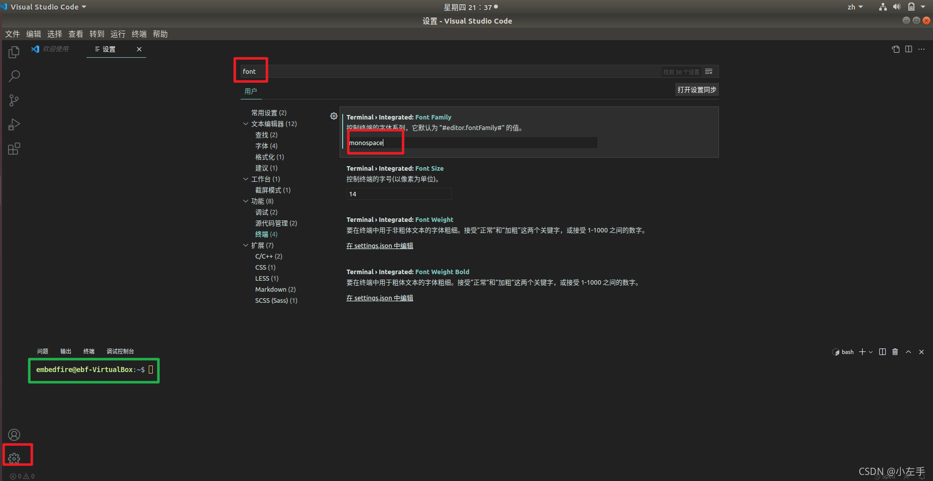Select 常用设置 (2) in settings tree
Image resolution: width=933 pixels, height=481 pixels.
pos(269,113)
